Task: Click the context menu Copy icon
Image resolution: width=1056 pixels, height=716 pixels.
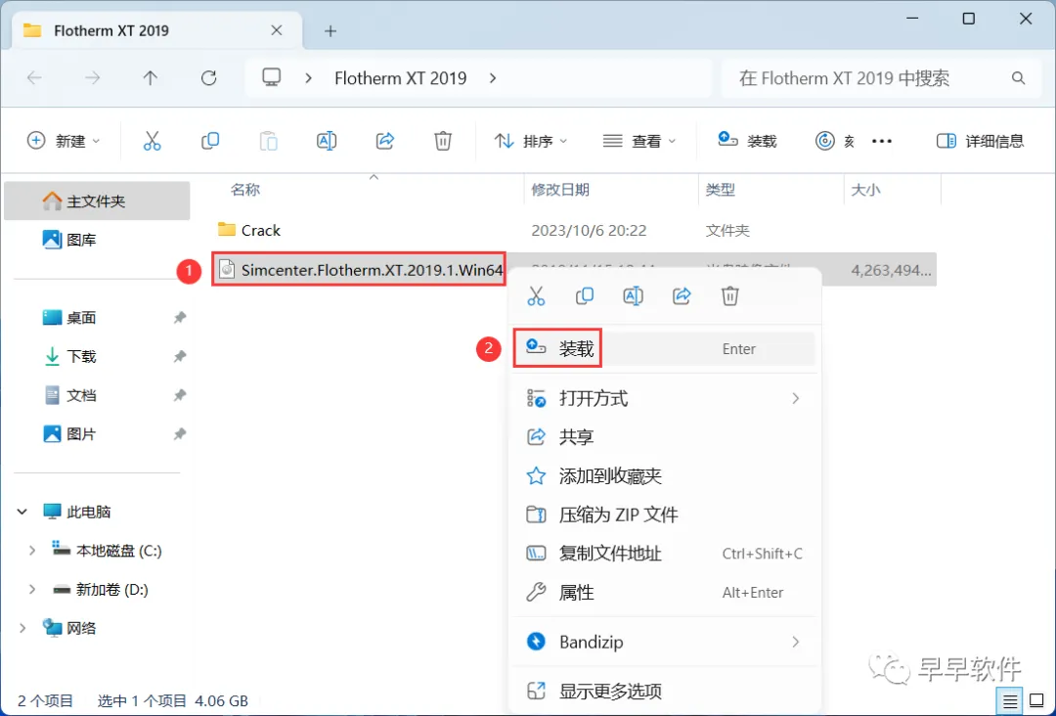Action: [585, 295]
